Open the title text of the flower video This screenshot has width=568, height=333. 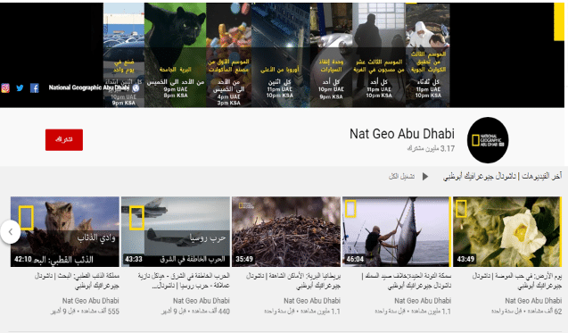517,281
